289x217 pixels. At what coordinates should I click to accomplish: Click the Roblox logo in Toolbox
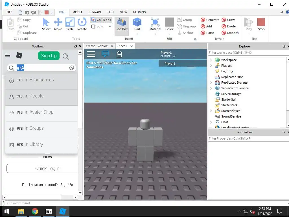[x=19, y=55]
